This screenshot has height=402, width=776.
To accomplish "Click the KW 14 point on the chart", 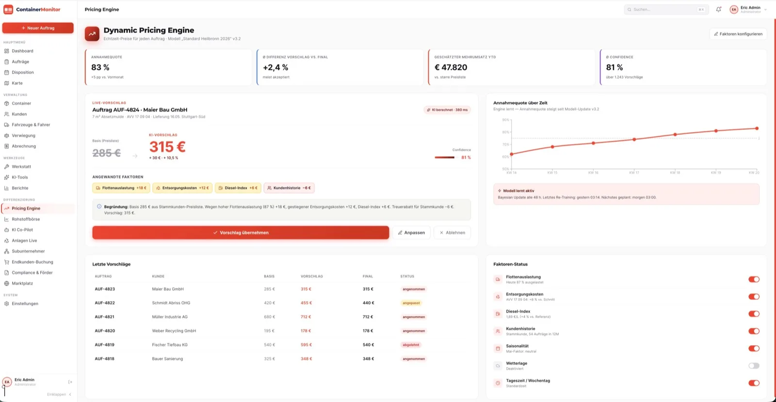I will [512, 154].
